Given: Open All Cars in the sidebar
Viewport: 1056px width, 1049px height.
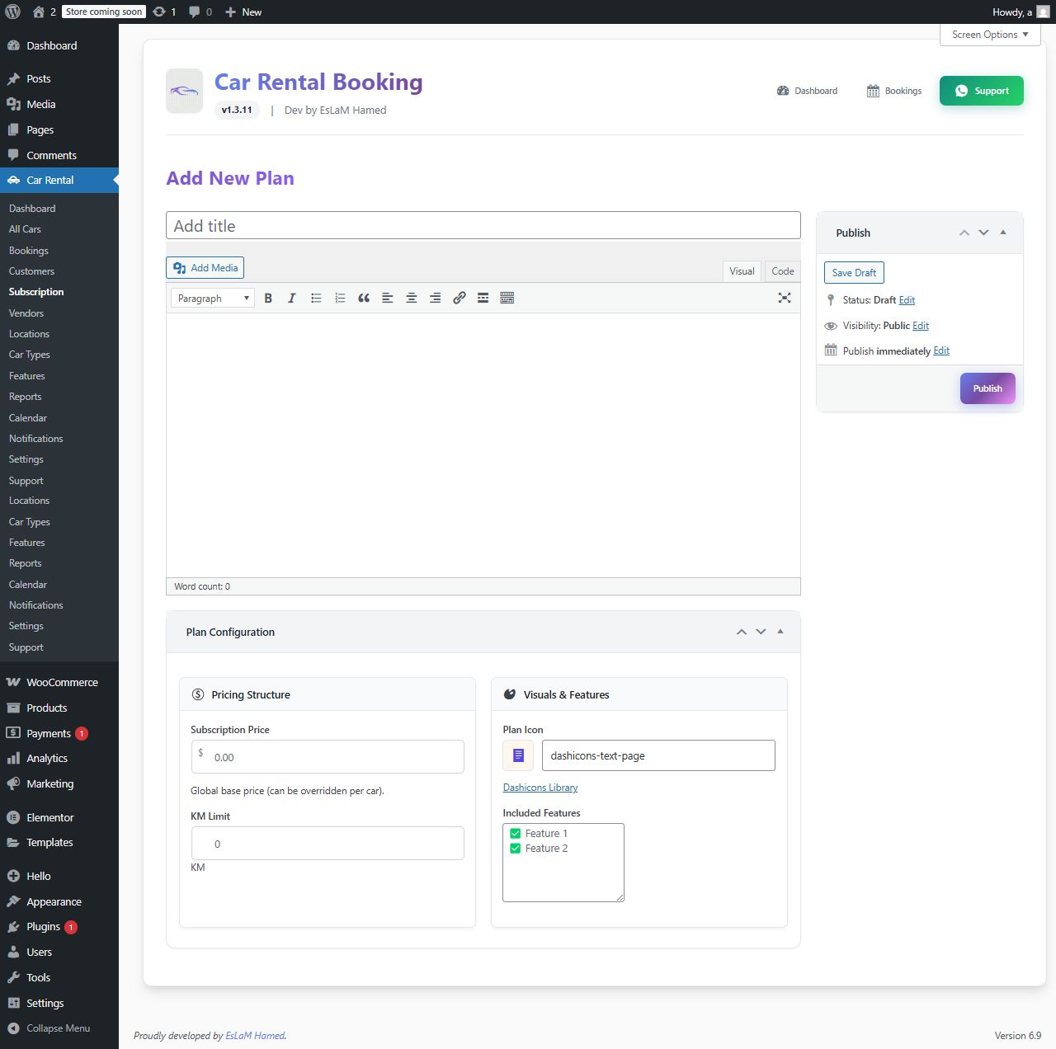Looking at the screenshot, I should (x=25, y=229).
